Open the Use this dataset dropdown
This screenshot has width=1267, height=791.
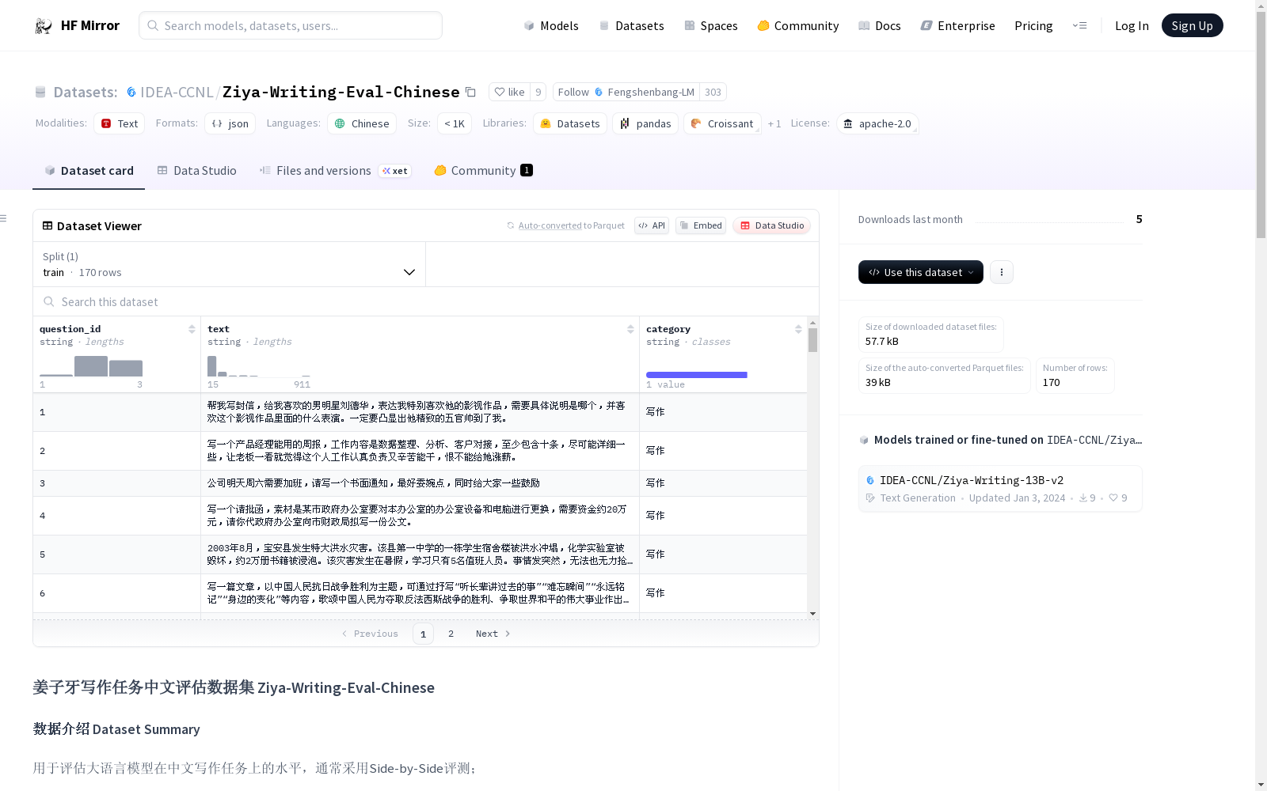pyautogui.click(x=921, y=272)
